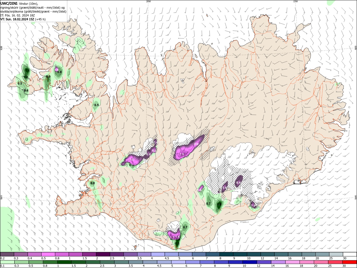
Task: Click the 0.7 value beside the south-coast glacier
Action: coord(185,228)
